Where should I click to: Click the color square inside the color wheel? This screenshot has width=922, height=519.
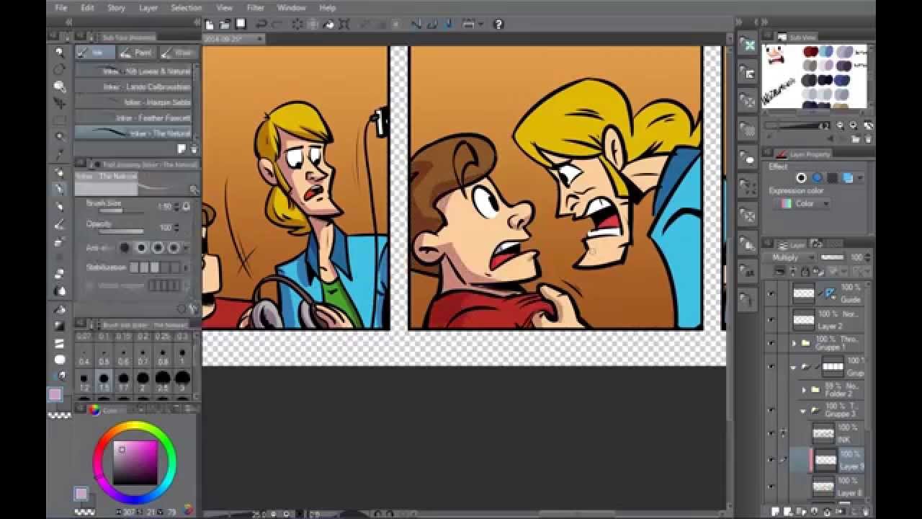tap(135, 462)
